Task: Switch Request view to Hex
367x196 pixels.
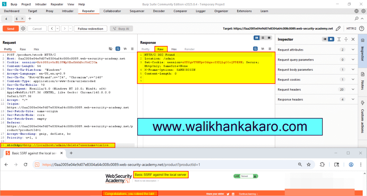Action: click(x=36, y=49)
